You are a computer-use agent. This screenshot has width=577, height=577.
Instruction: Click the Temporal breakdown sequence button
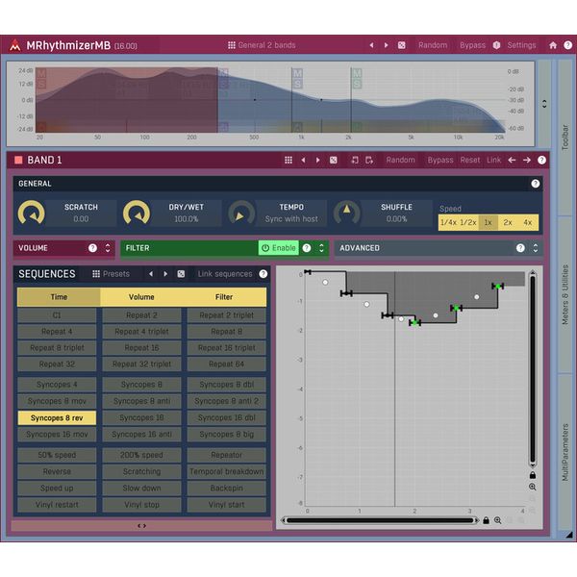click(224, 471)
